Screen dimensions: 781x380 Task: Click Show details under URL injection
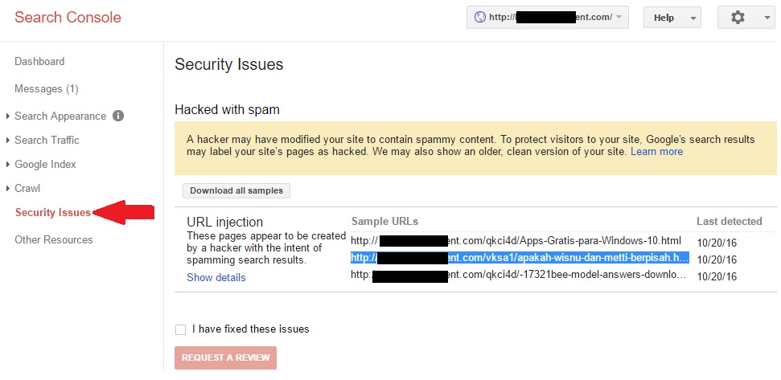(216, 277)
